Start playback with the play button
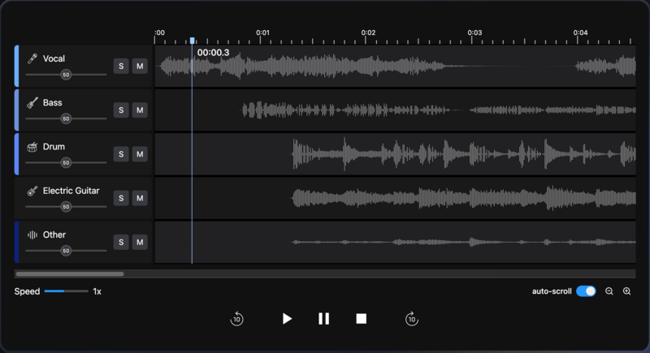 click(286, 319)
